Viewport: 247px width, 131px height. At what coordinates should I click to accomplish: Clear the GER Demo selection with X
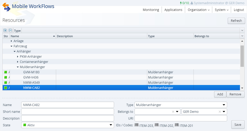tap(220, 112)
